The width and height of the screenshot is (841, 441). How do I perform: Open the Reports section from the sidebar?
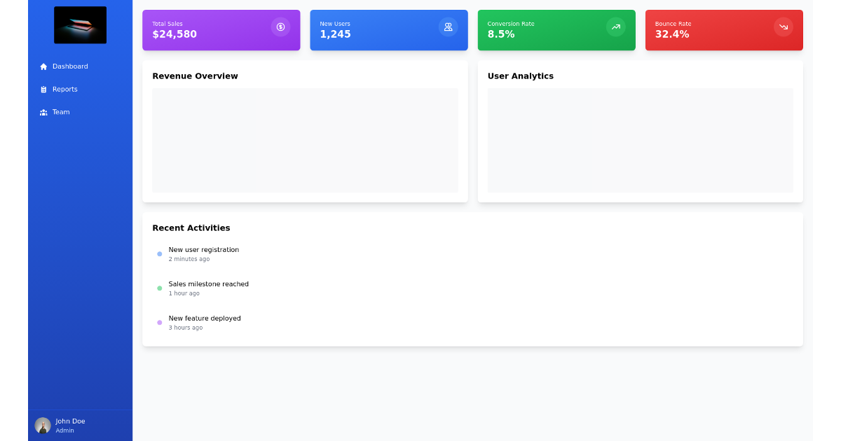66,89
